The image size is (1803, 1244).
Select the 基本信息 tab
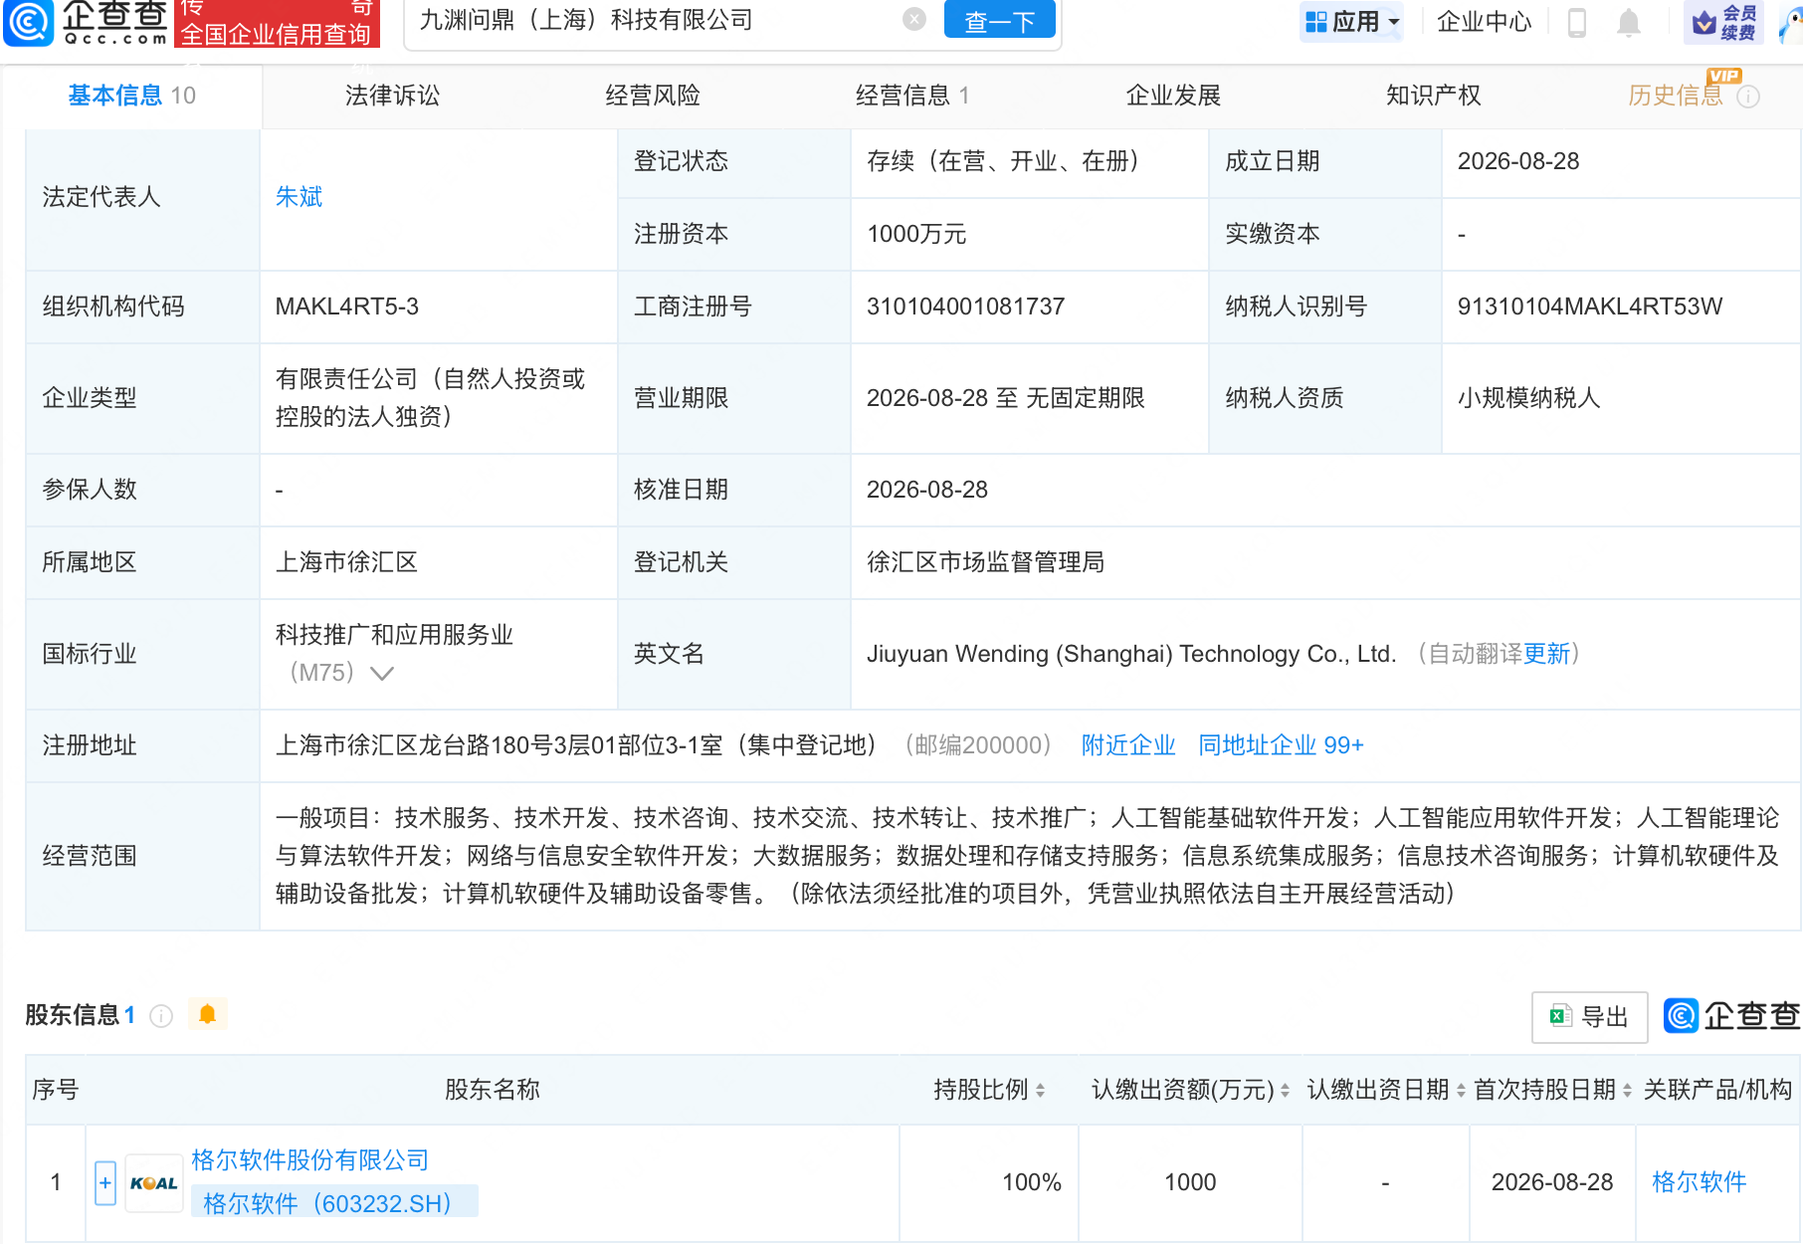(x=131, y=96)
